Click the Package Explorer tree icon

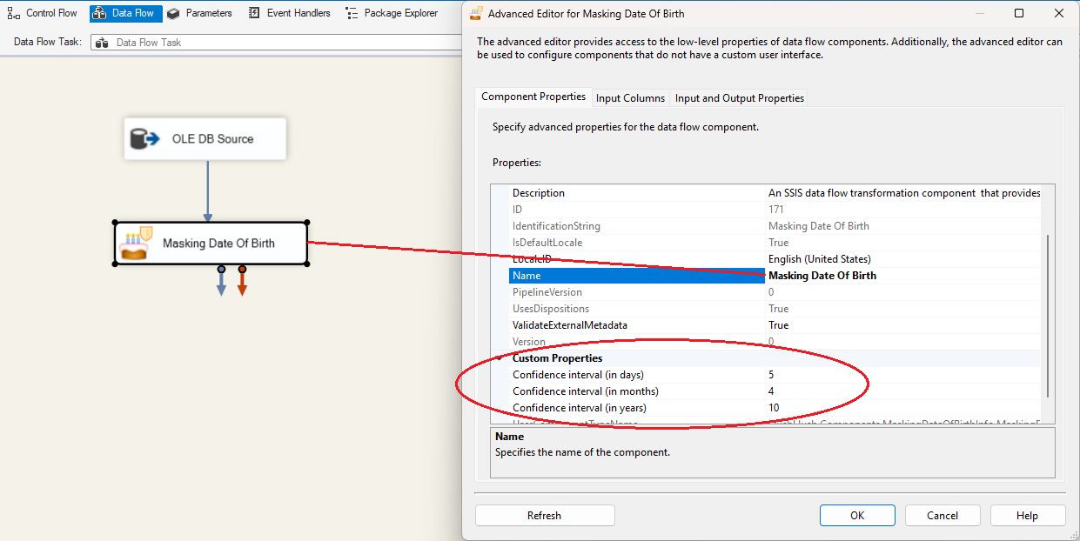[352, 13]
